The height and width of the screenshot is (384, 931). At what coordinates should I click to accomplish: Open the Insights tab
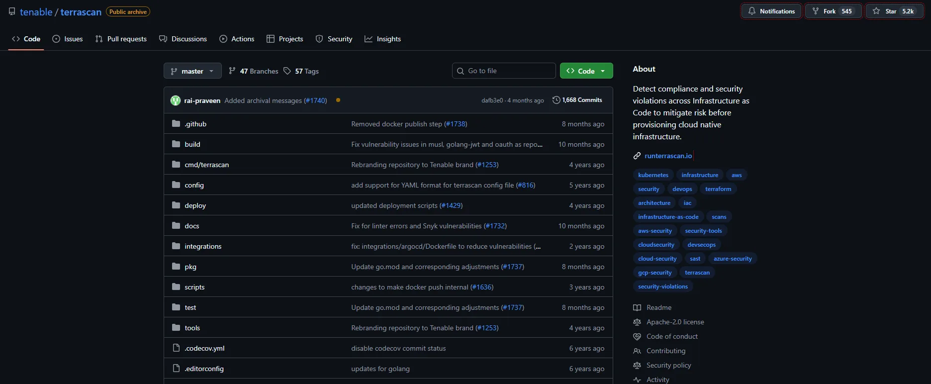[x=382, y=39]
